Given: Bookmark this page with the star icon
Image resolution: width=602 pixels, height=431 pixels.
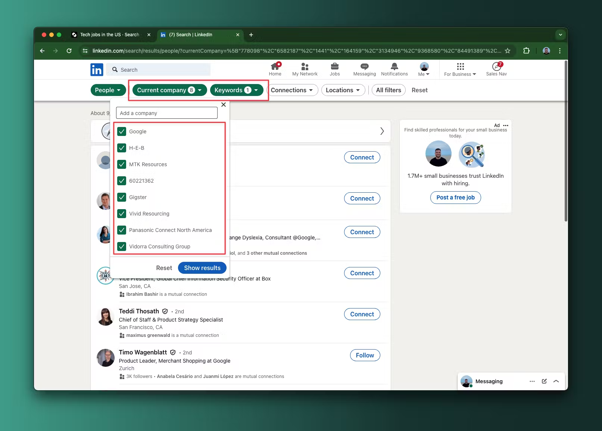Looking at the screenshot, I should point(508,51).
